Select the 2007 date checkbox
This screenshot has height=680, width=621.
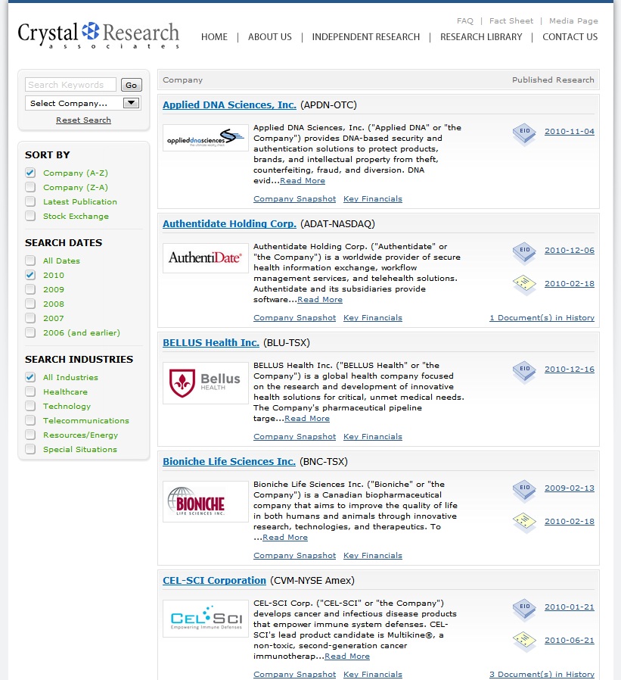tap(30, 318)
